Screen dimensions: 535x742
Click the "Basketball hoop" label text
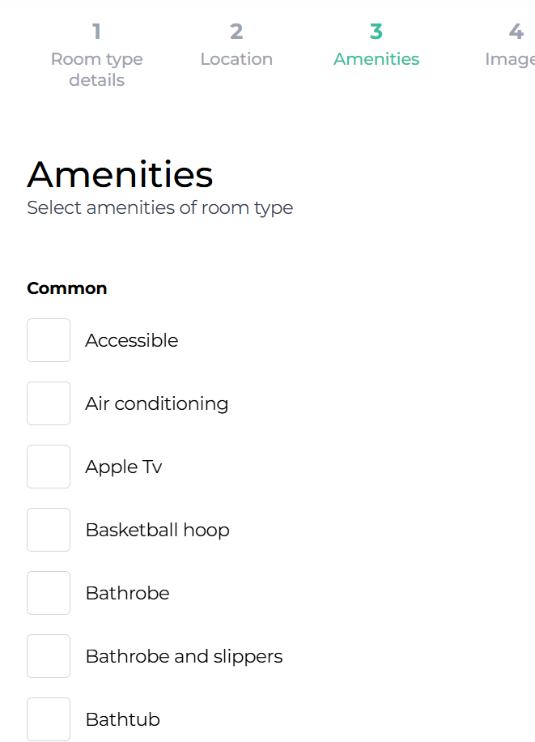(158, 530)
